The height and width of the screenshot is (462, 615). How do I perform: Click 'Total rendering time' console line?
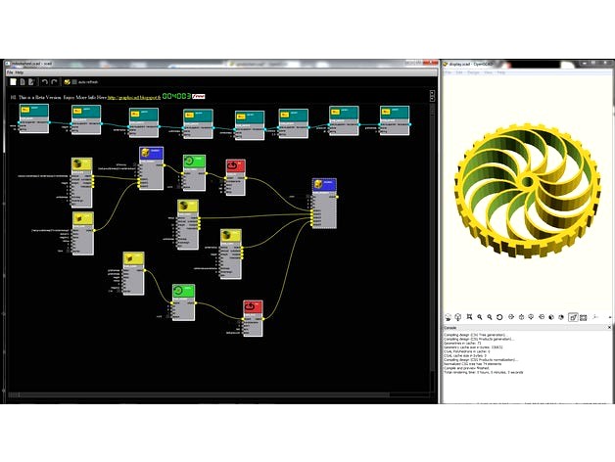(x=483, y=372)
